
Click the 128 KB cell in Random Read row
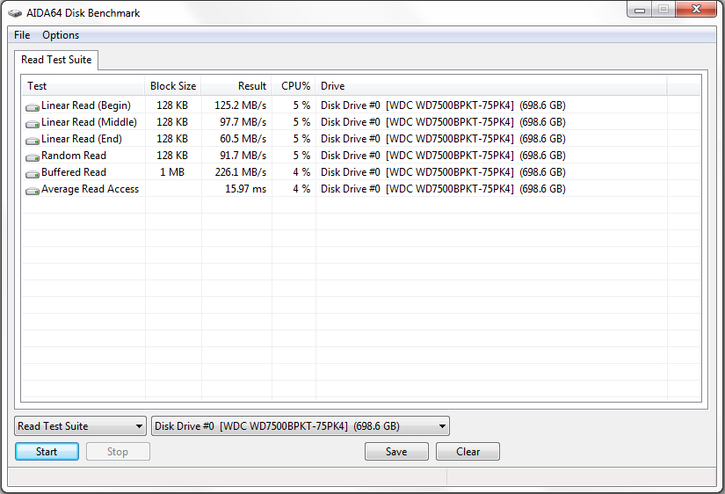tap(172, 156)
